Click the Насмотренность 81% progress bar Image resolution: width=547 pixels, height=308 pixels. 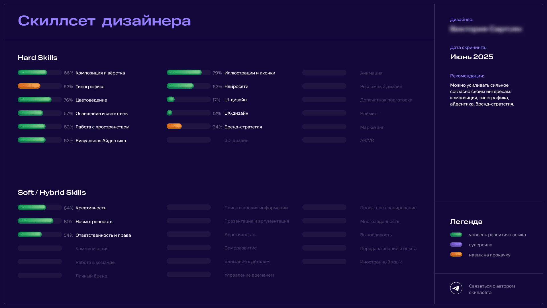36,221
